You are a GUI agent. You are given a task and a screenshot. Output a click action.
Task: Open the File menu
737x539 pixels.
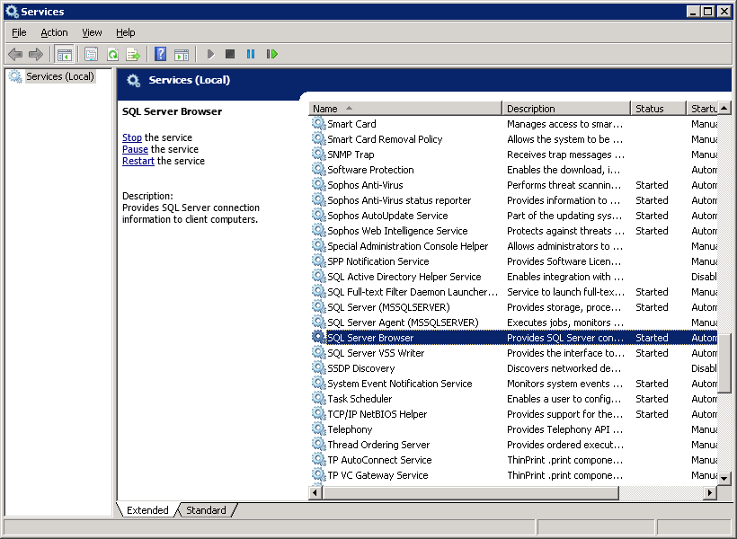(19, 32)
